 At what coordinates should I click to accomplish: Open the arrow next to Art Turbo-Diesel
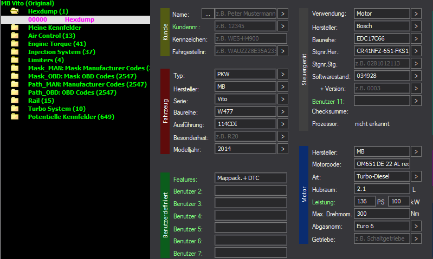(416, 176)
